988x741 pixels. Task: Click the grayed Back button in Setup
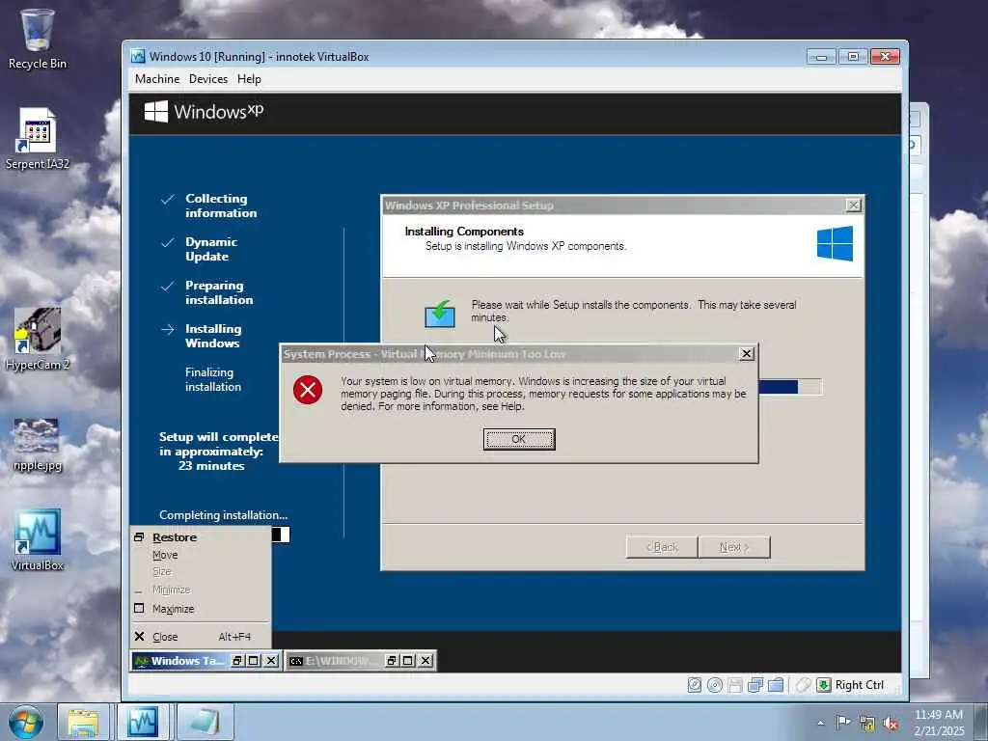click(662, 547)
